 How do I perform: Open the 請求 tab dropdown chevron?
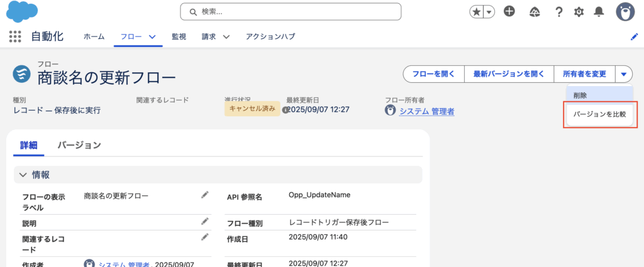tap(226, 37)
